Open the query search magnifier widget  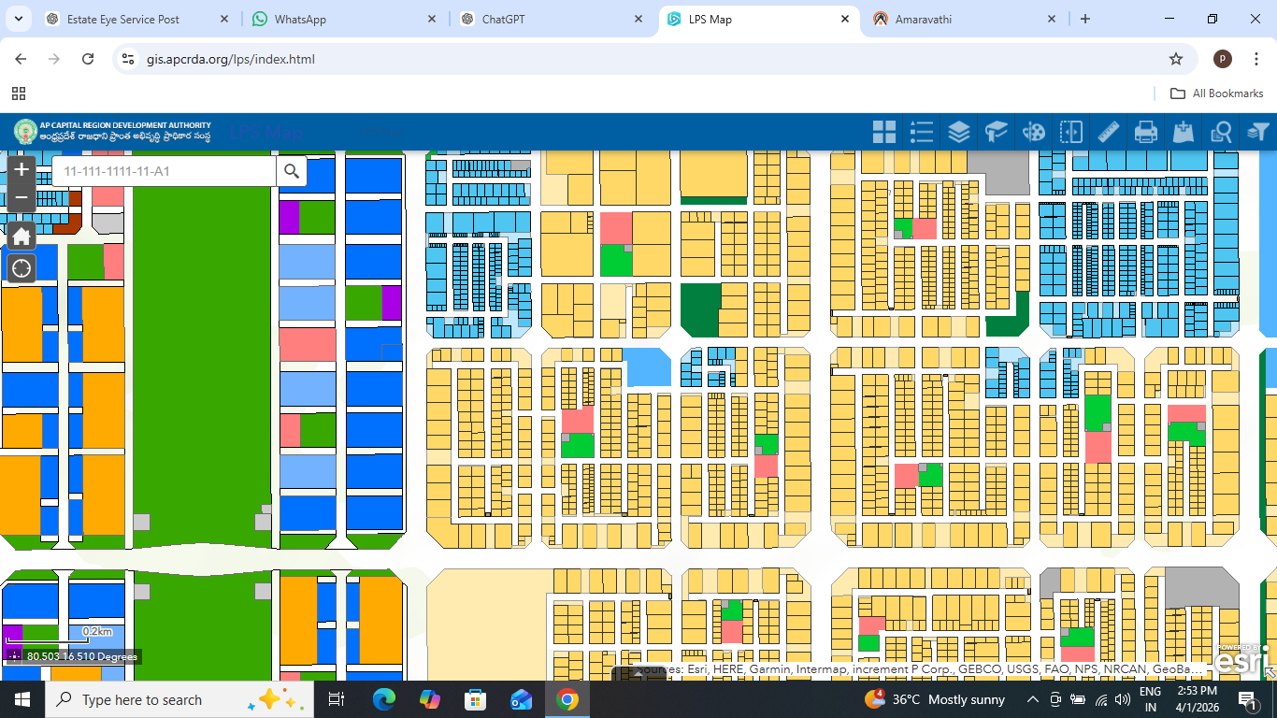pyautogui.click(x=1221, y=132)
